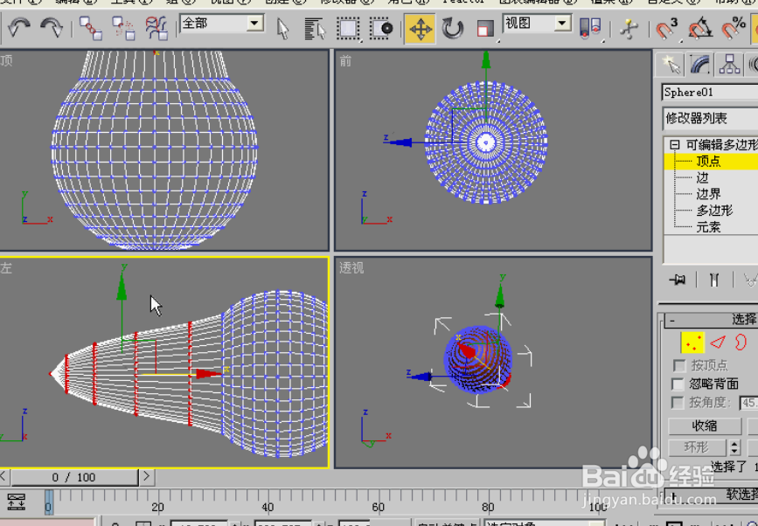Screen dimensions: 758x526
Task: Select the Rotate tool on the toolbar
Action: (451, 29)
